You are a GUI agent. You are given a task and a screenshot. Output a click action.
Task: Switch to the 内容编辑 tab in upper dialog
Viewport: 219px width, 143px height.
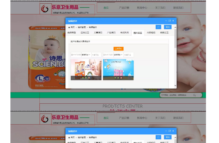pos(151,33)
